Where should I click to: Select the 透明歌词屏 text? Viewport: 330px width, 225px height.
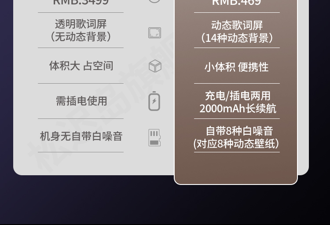pos(81,24)
